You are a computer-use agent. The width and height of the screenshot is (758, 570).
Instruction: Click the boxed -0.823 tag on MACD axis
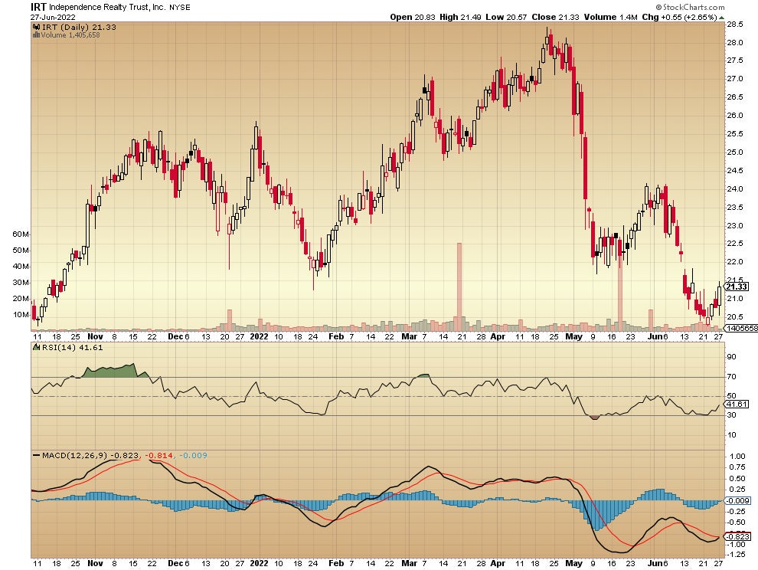coord(737,536)
